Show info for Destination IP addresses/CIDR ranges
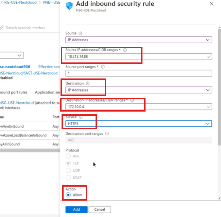Screen dimensions: 221x217 tap(132, 100)
